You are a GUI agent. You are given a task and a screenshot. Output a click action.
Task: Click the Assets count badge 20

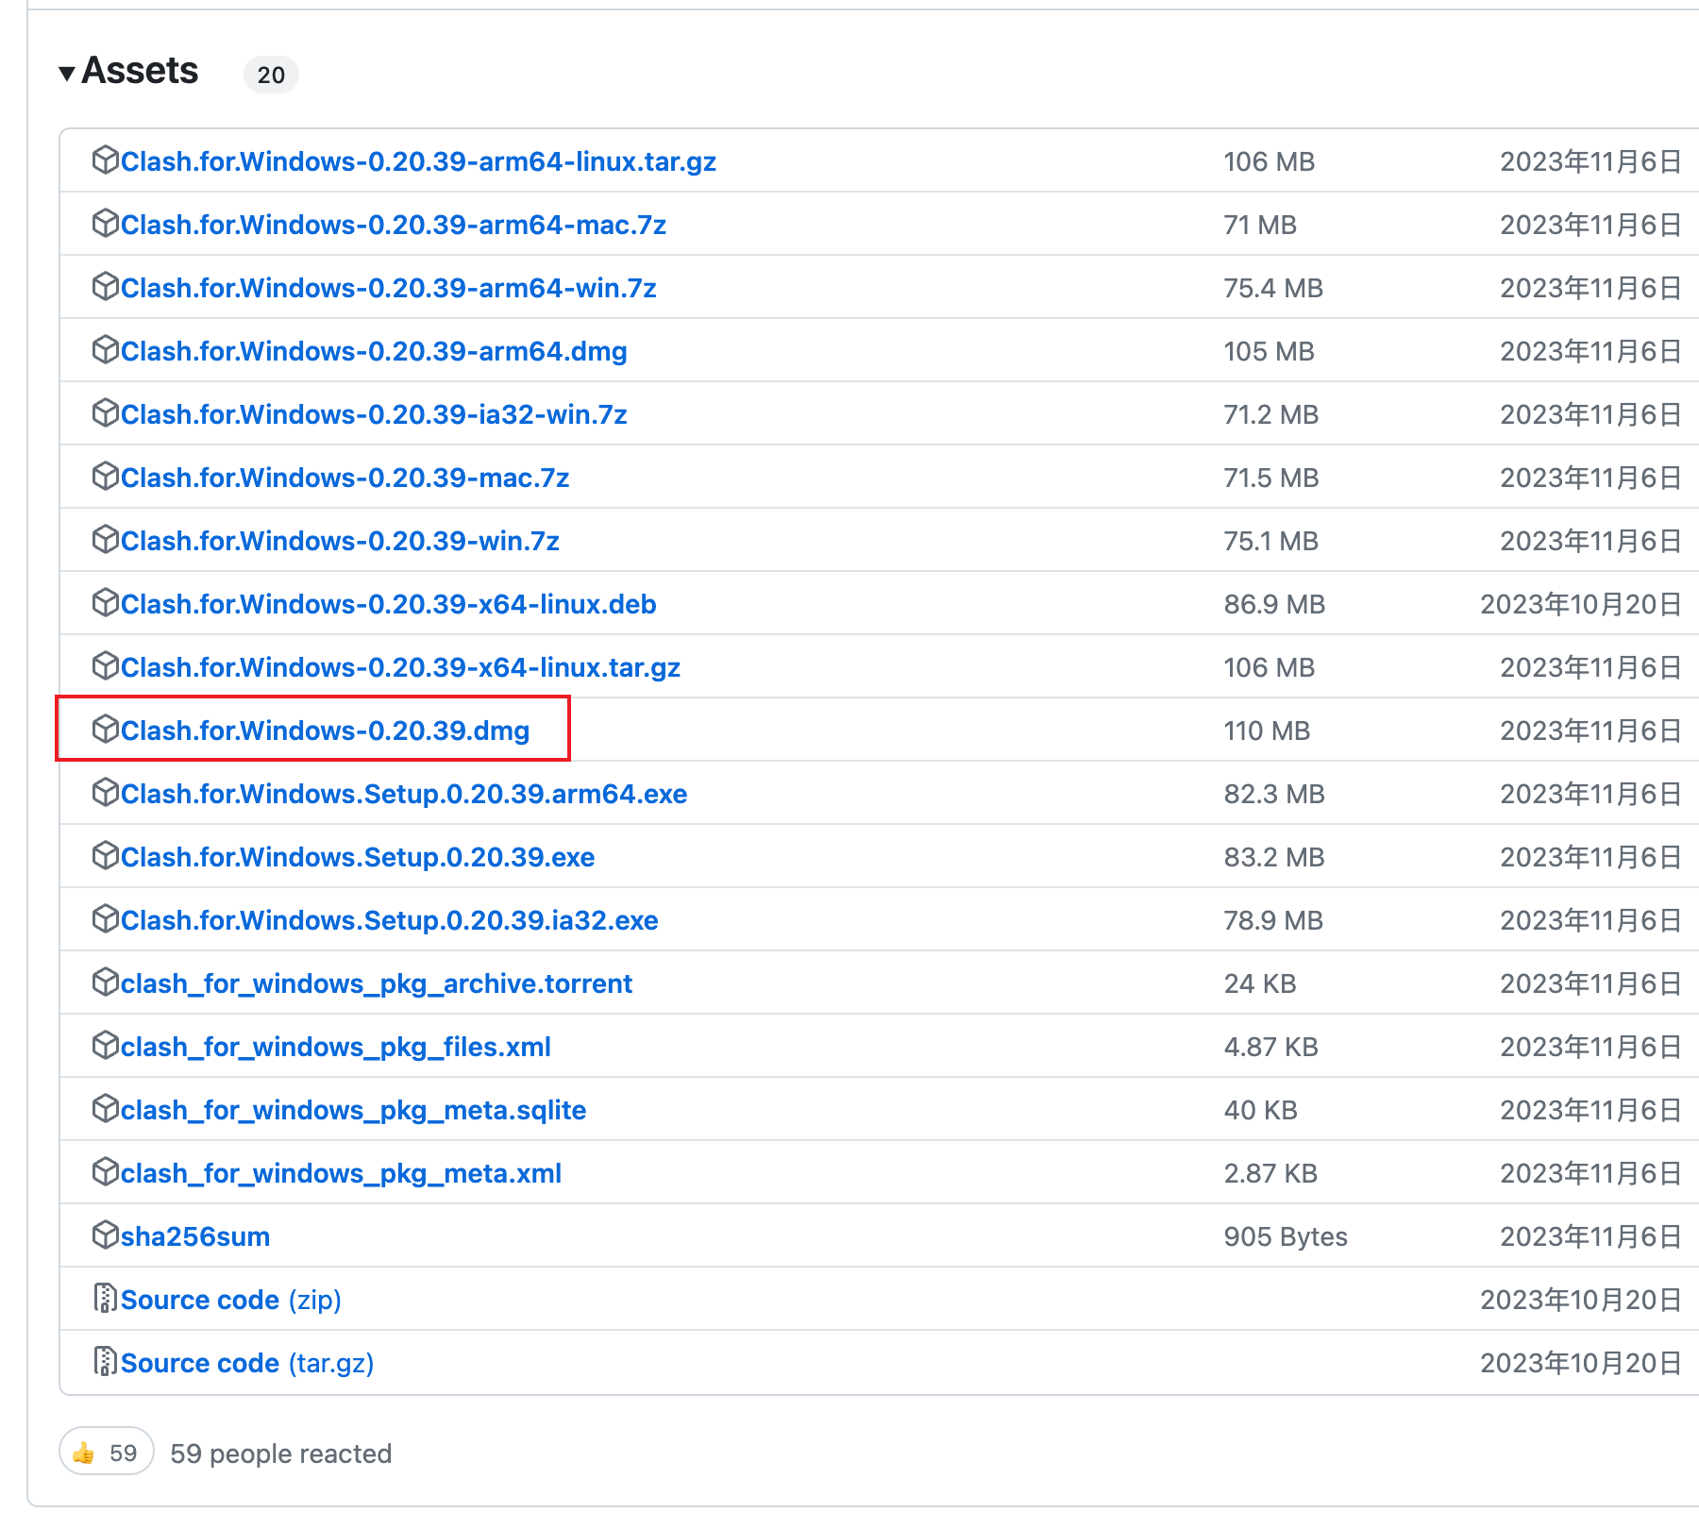(x=271, y=75)
